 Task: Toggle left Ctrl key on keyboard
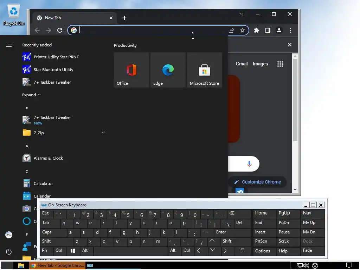(x=60, y=251)
